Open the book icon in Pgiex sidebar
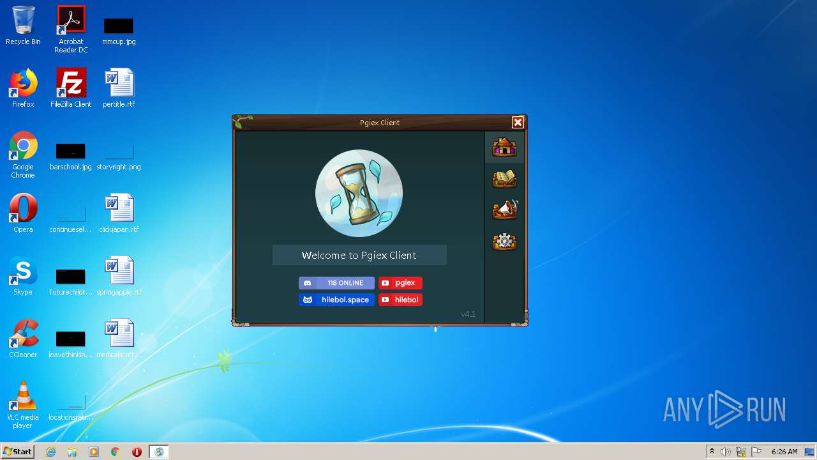The height and width of the screenshot is (460, 817). [x=504, y=179]
